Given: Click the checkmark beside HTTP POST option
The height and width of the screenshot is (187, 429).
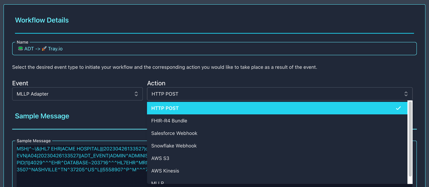Looking at the screenshot, I should pyautogui.click(x=398, y=108).
